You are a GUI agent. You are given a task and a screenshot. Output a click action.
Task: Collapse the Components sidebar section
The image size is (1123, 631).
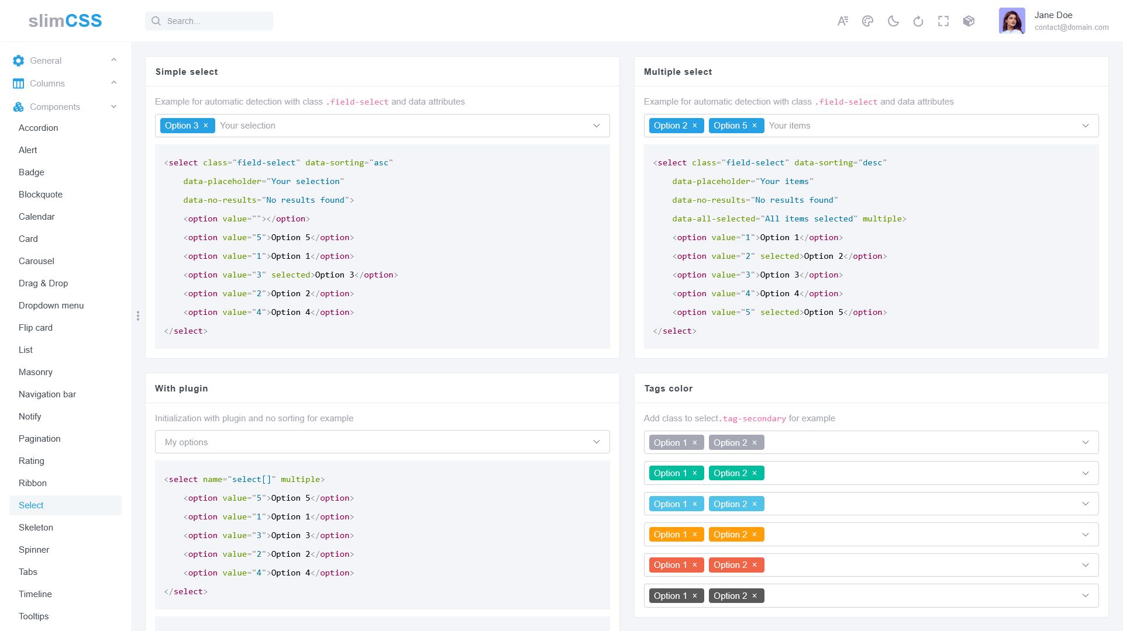coord(113,107)
